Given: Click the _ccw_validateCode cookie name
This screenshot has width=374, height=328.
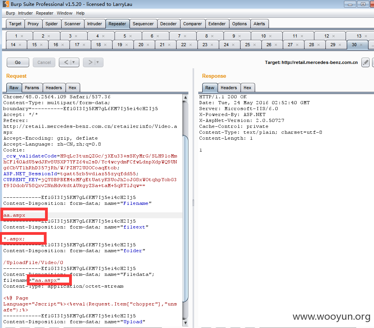Looking at the screenshot, I should [30, 156].
